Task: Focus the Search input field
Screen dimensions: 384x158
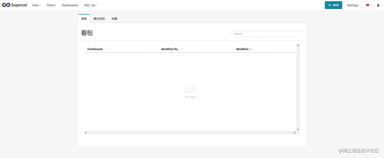Action: [x=267, y=34]
